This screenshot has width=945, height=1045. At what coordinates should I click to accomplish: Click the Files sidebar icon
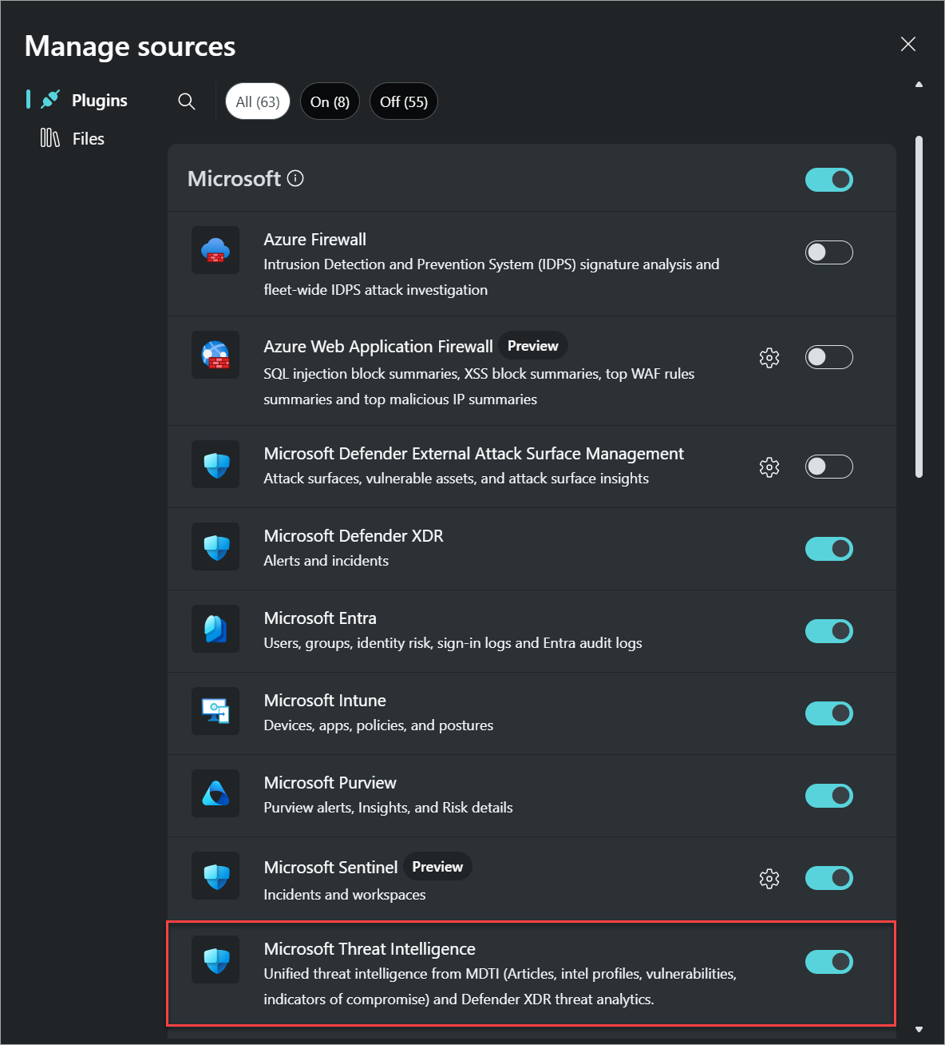pyautogui.click(x=49, y=137)
